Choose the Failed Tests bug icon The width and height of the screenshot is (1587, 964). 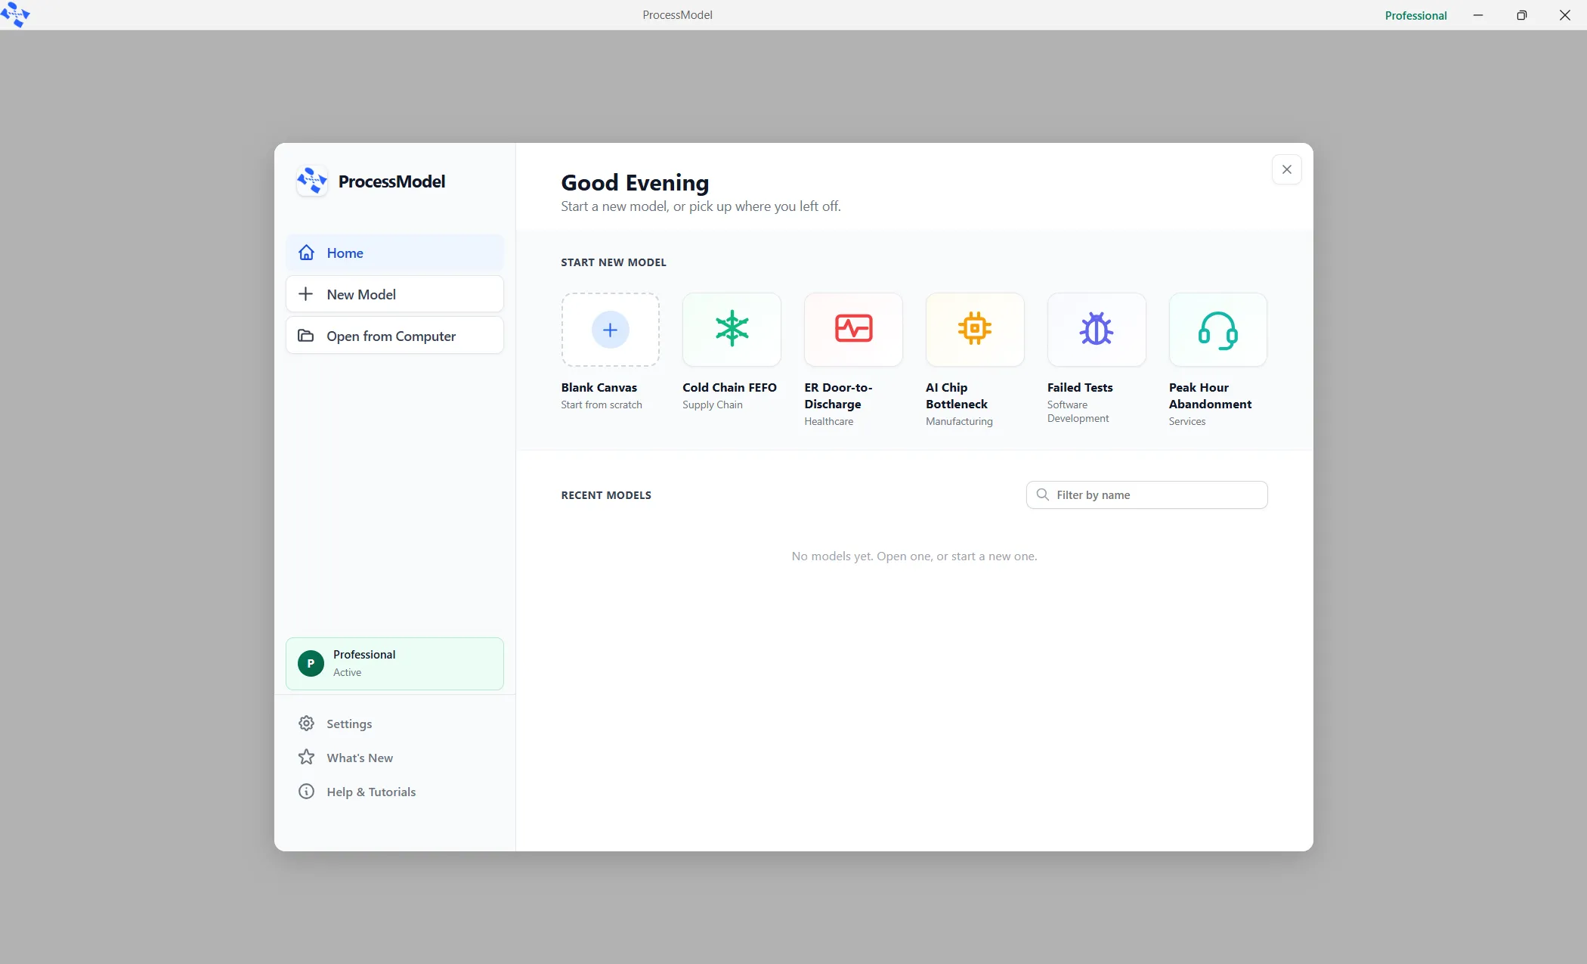tap(1097, 330)
